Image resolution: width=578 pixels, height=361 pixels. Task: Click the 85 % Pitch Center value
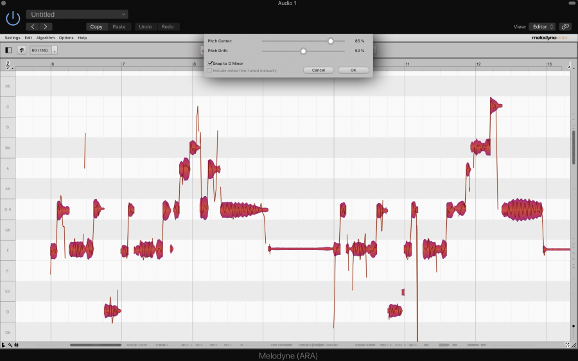360,41
